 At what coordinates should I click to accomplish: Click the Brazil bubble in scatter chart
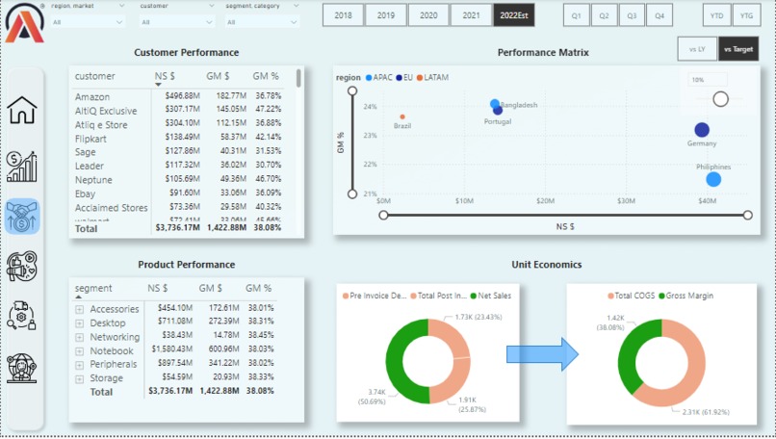(402, 116)
